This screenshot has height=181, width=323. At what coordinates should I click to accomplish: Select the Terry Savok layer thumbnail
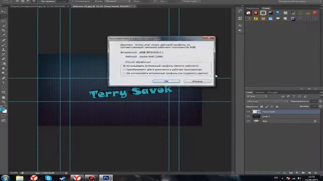click(256, 112)
